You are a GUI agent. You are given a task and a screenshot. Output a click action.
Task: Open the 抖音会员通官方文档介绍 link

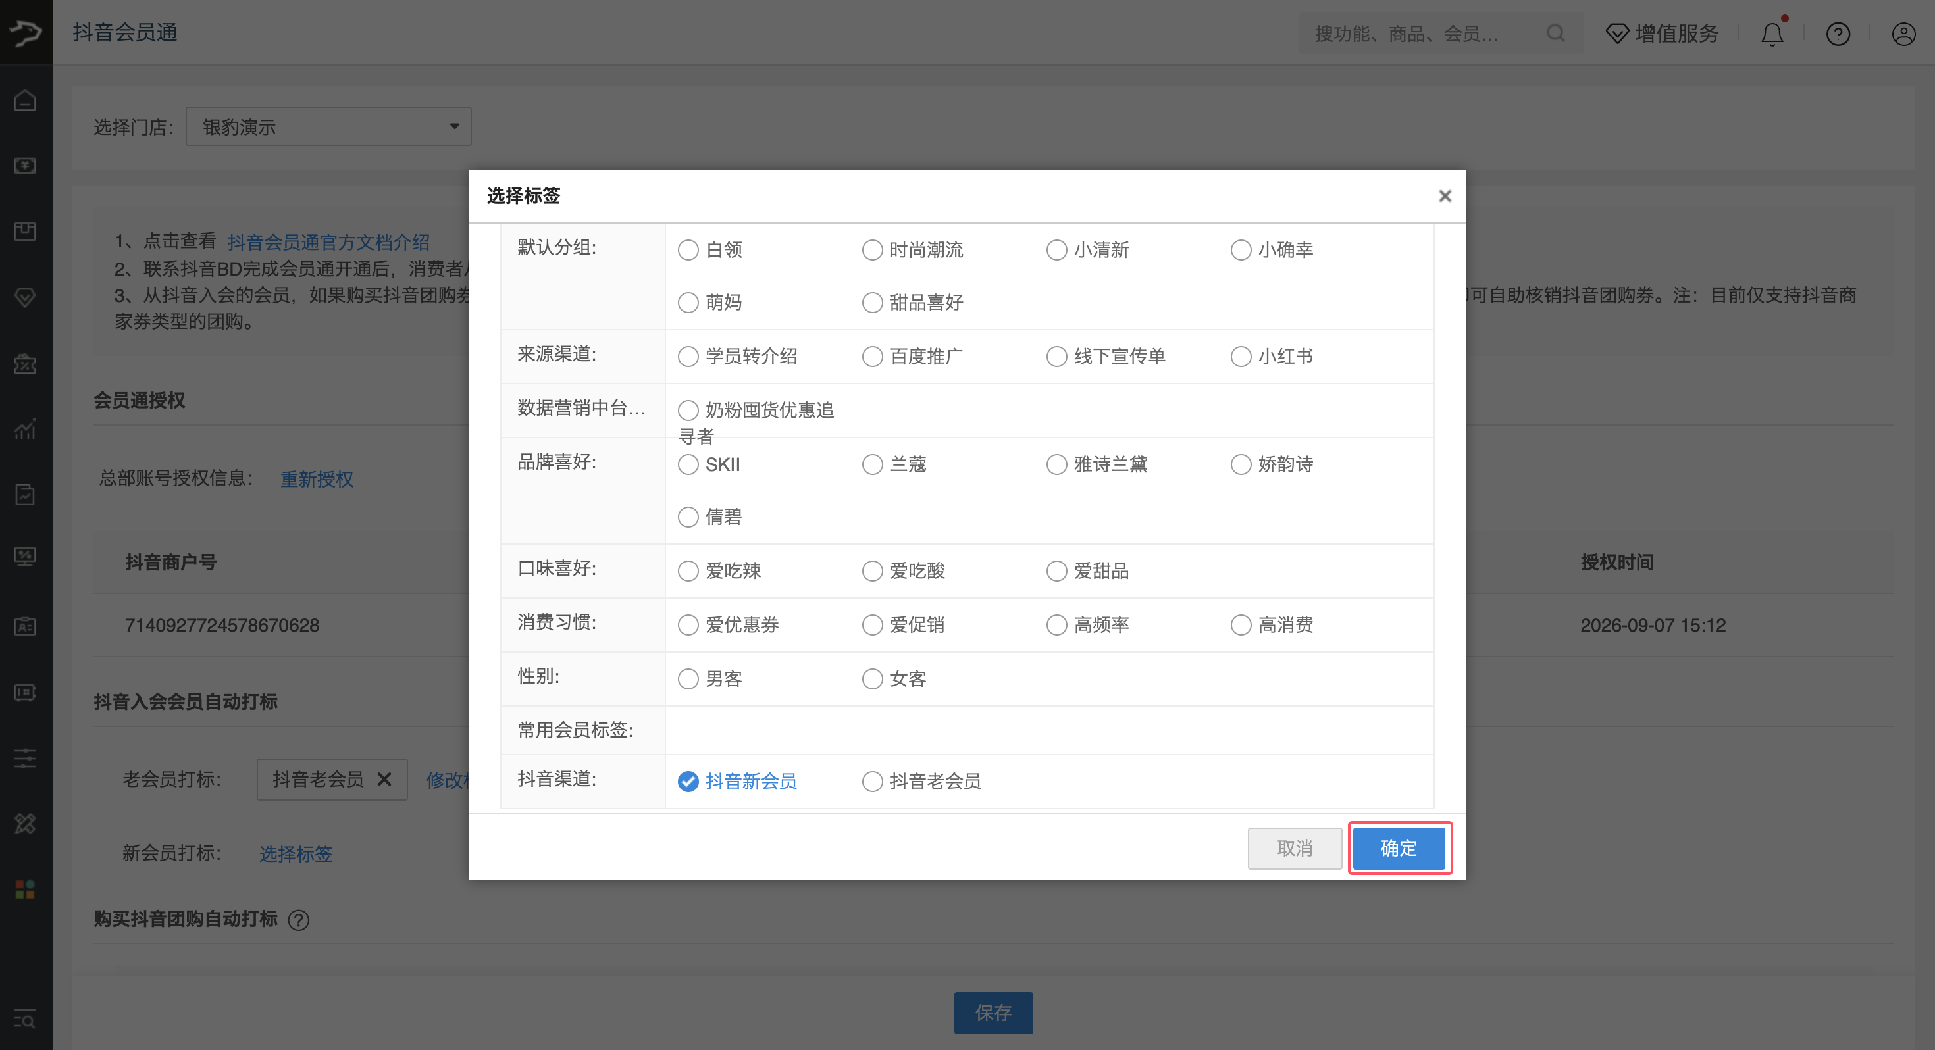coord(329,243)
